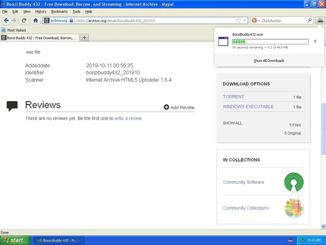Click the Community Collections thumbnail image
This screenshot has height=245, width=326.
(x=294, y=208)
